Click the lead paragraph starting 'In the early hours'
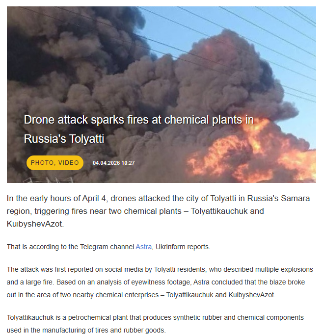This screenshot has width=323, height=334. coord(158,211)
